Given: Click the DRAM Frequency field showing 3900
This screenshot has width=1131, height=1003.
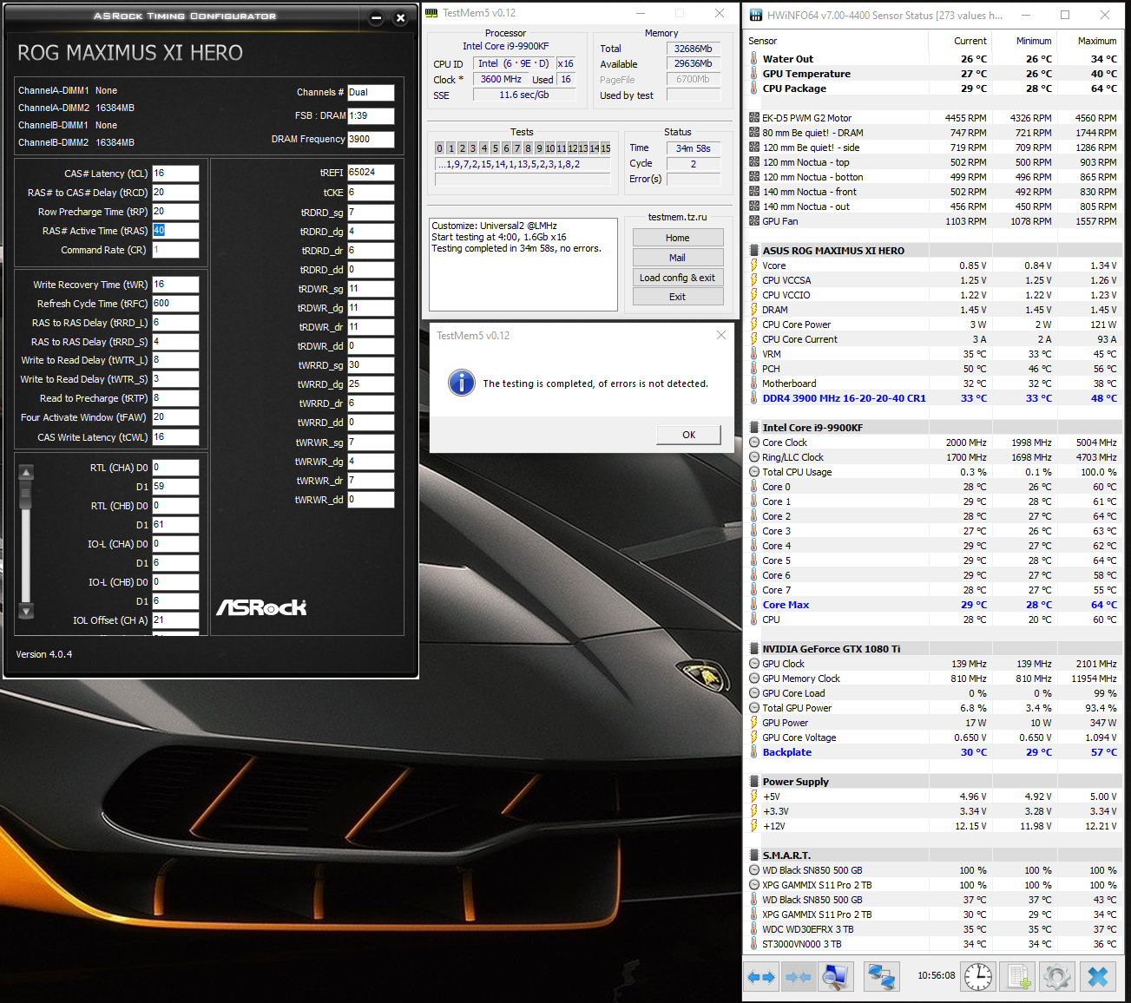Looking at the screenshot, I should [371, 139].
